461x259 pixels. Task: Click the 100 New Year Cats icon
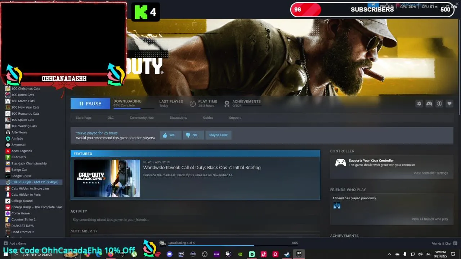8,107
